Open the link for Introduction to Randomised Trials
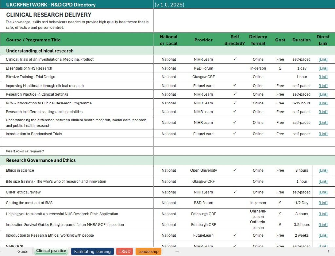The height and width of the screenshot is (256, 335). point(323,134)
